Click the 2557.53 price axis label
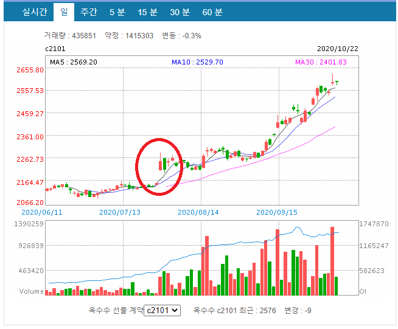The image size is (398, 329). (x=30, y=91)
